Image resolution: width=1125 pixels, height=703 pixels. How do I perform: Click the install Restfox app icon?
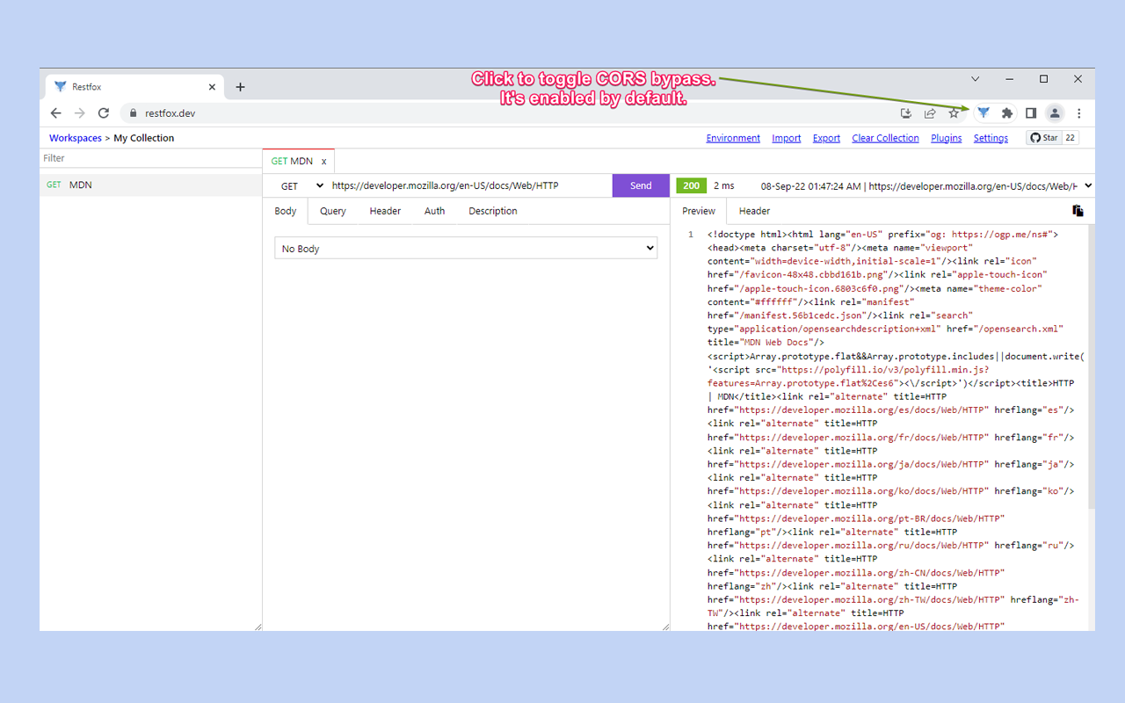[906, 112]
